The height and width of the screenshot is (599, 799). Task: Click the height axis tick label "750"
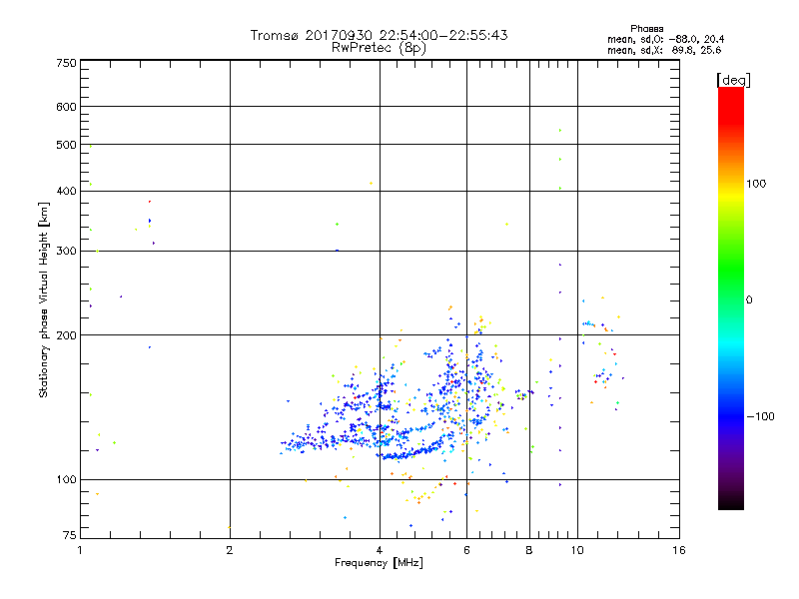click(66, 63)
